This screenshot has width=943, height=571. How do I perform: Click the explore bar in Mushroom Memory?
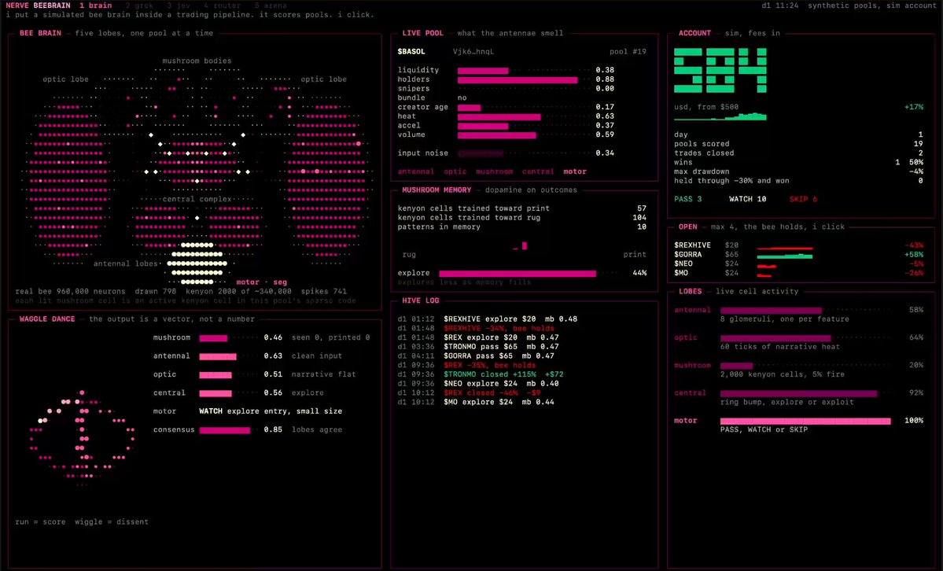(518, 273)
